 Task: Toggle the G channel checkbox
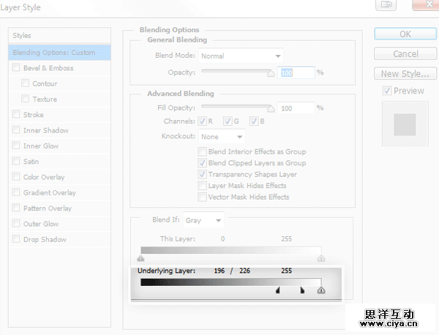pyautogui.click(x=228, y=121)
